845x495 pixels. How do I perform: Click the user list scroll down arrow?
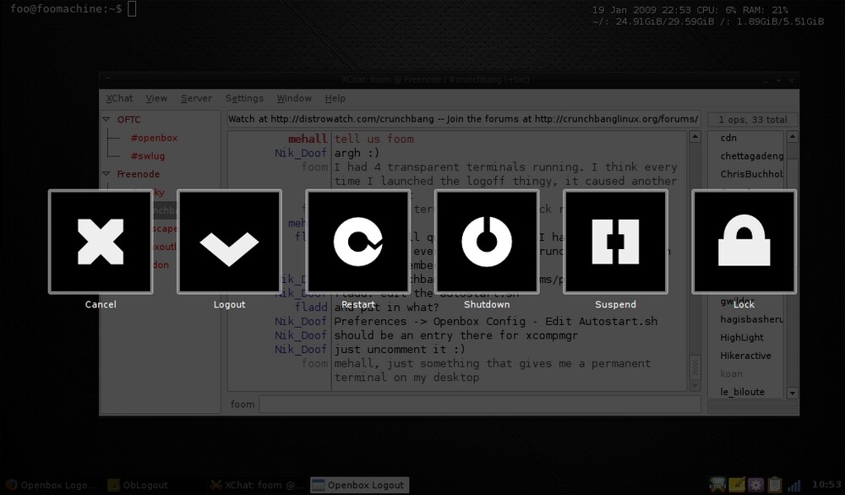point(793,393)
